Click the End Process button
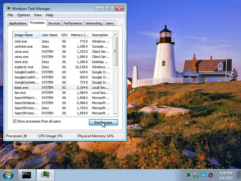 [x=103, y=122]
